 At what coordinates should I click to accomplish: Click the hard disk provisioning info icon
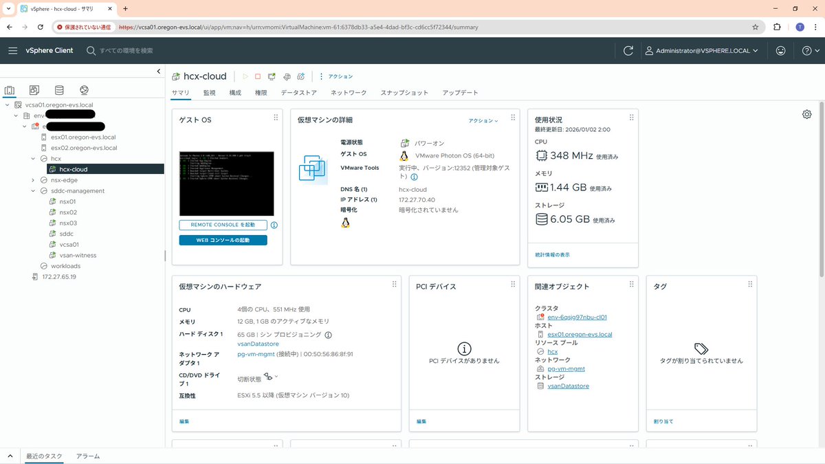328,335
